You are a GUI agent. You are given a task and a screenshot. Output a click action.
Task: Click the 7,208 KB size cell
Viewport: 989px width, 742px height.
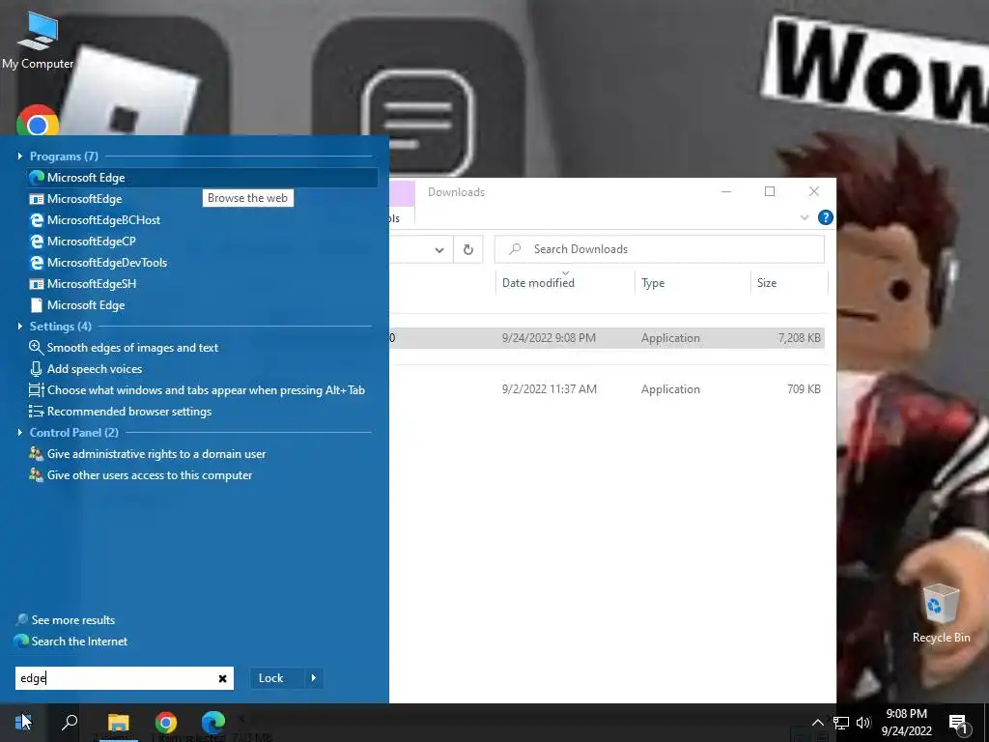click(x=799, y=338)
